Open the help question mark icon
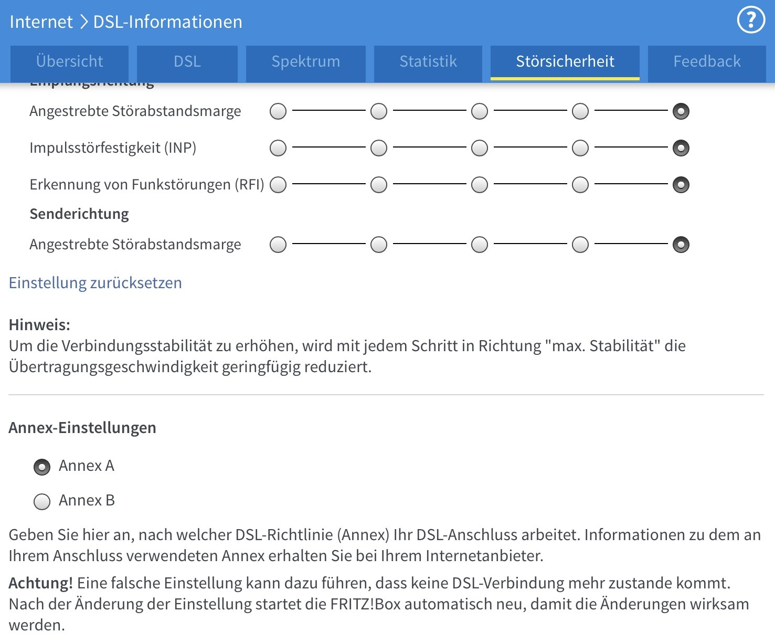 [x=751, y=20]
